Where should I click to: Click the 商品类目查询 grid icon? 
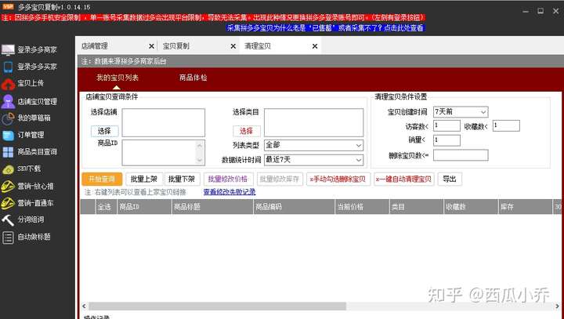pos(8,152)
